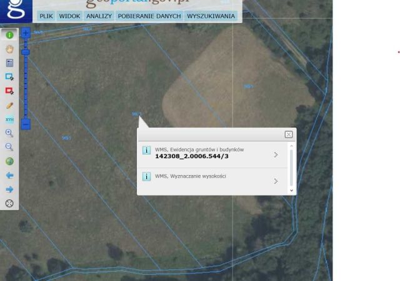Viewport: 400px width, 281px height.
Task: Expand Ewidencja gruntów i budynków result chevron
Action: click(x=276, y=155)
